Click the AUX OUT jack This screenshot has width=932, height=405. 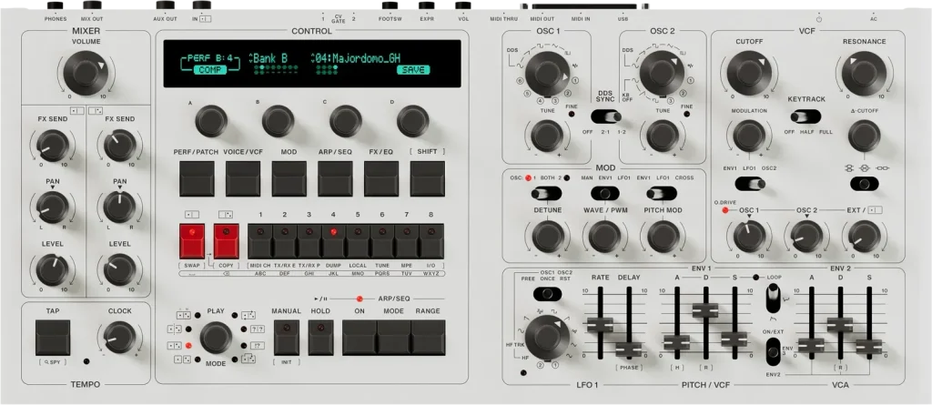click(165, 5)
